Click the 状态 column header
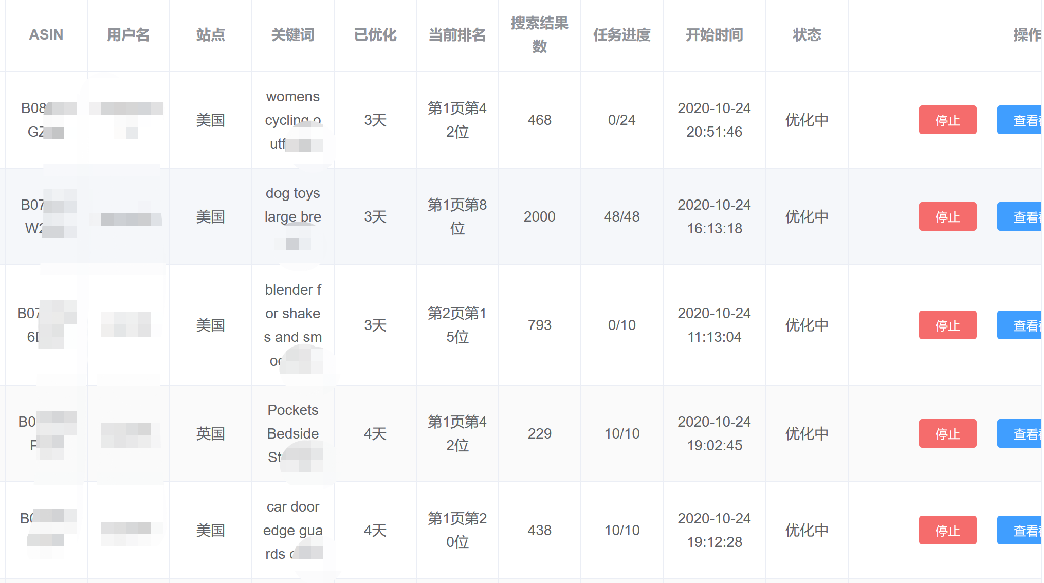The image size is (1044, 583). click(x=807, y=35)
